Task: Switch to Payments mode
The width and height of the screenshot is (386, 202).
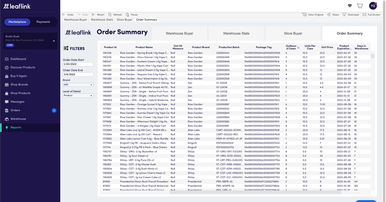Action: 43,22
